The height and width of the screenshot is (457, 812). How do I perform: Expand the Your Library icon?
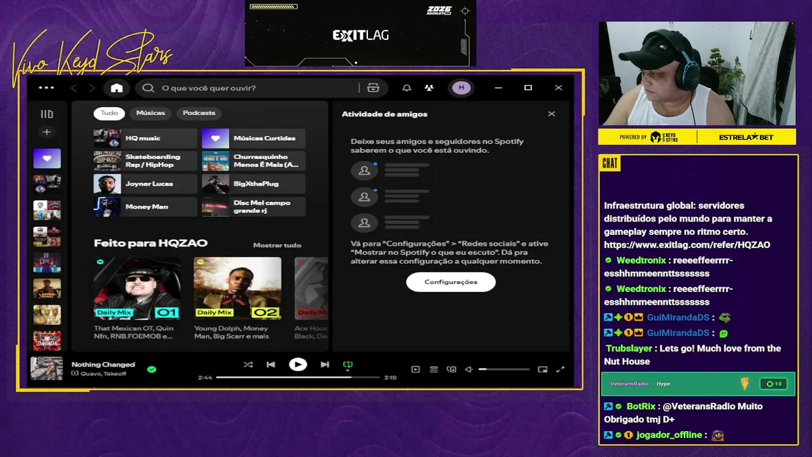[47, 114]
